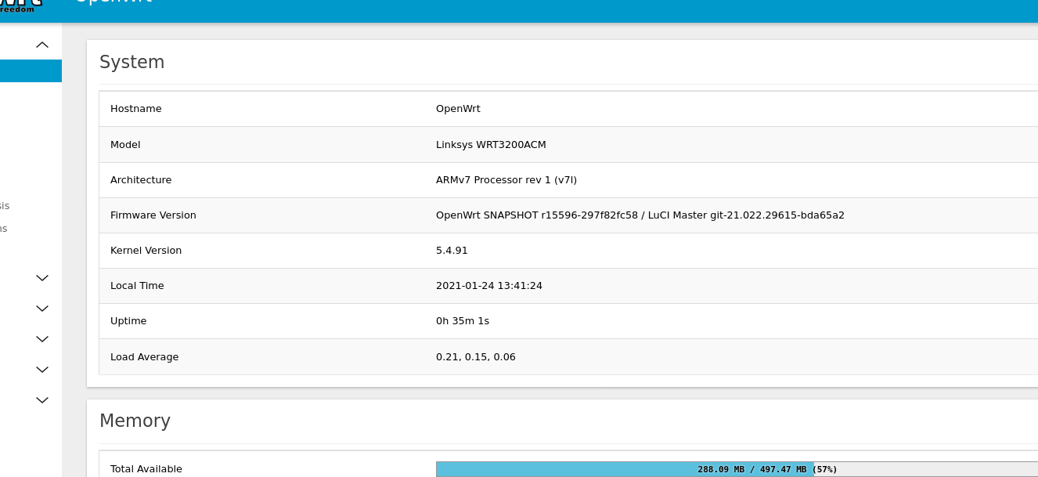Click the Model entry Linksys WRT3200ACM

491,144
